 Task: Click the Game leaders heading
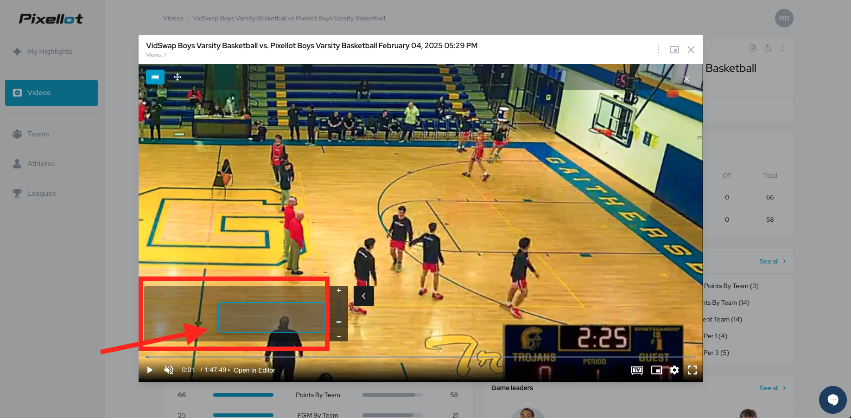tap(512, 388)
